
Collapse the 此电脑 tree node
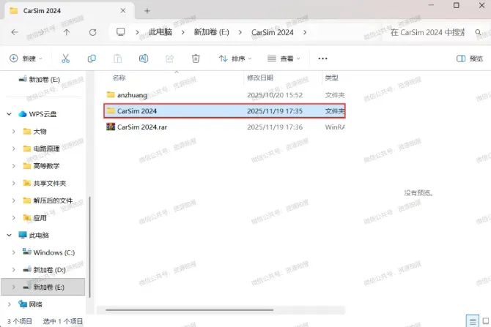9,235
